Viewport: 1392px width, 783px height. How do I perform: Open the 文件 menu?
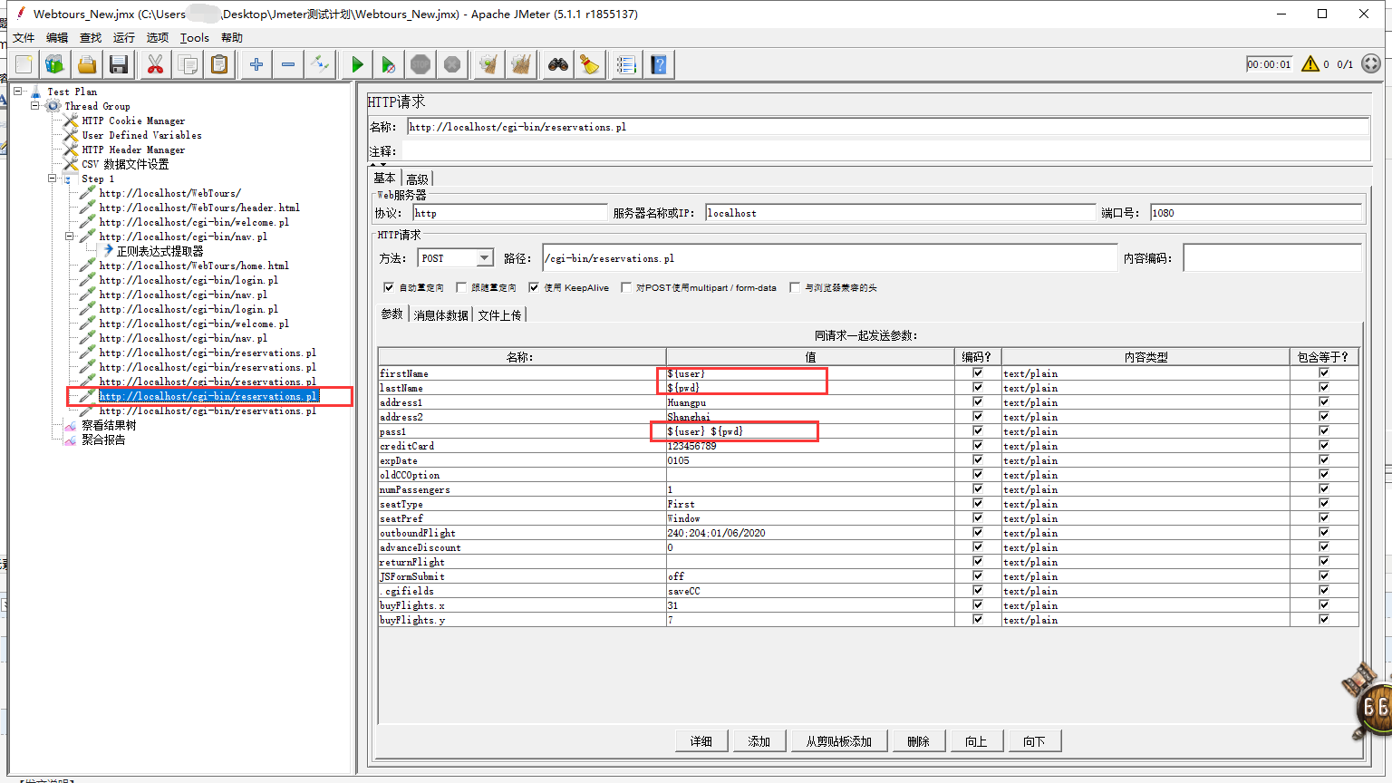pyautogui.click(x=24, y=37)
